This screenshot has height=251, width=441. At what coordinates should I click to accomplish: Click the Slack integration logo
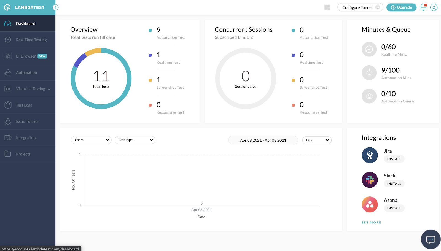click(x=370, y=180)
